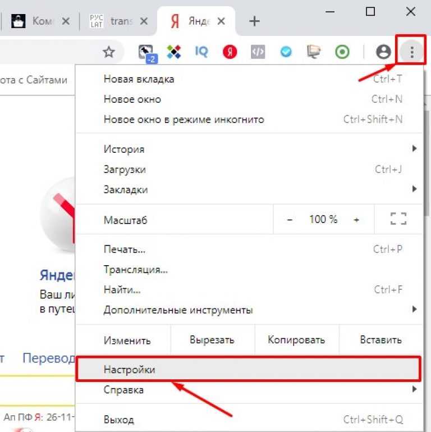Open Настройки from the menu
This screenshot has height=432, width=431.
point(248,369)
